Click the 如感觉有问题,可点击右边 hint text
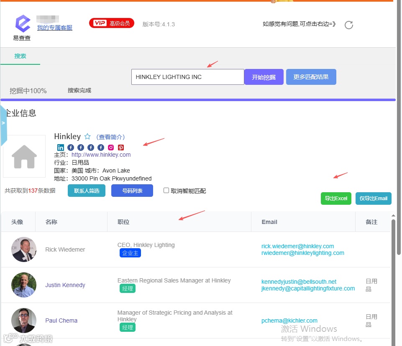Image resolution: width=402 pixels, height=346 pixels. (299, 24)
